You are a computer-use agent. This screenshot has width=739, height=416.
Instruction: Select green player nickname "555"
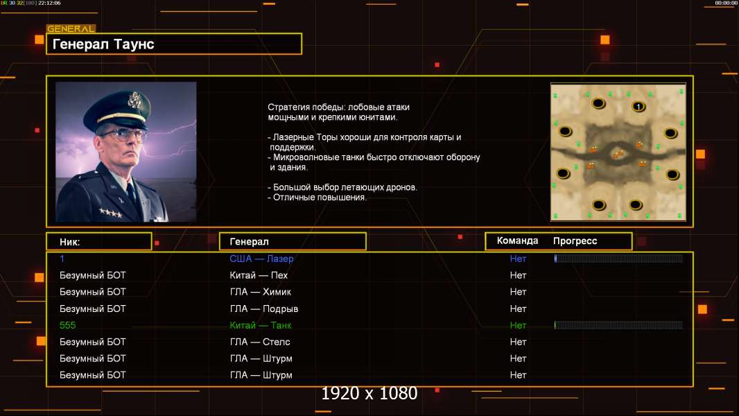tap(67, 325)
